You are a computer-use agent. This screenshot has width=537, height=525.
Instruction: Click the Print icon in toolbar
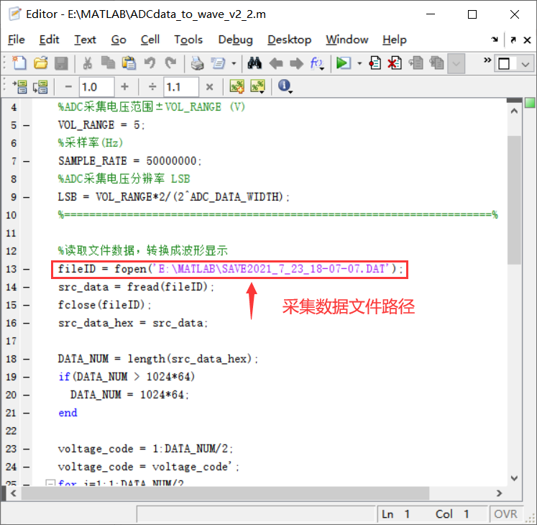coord(197,63)
